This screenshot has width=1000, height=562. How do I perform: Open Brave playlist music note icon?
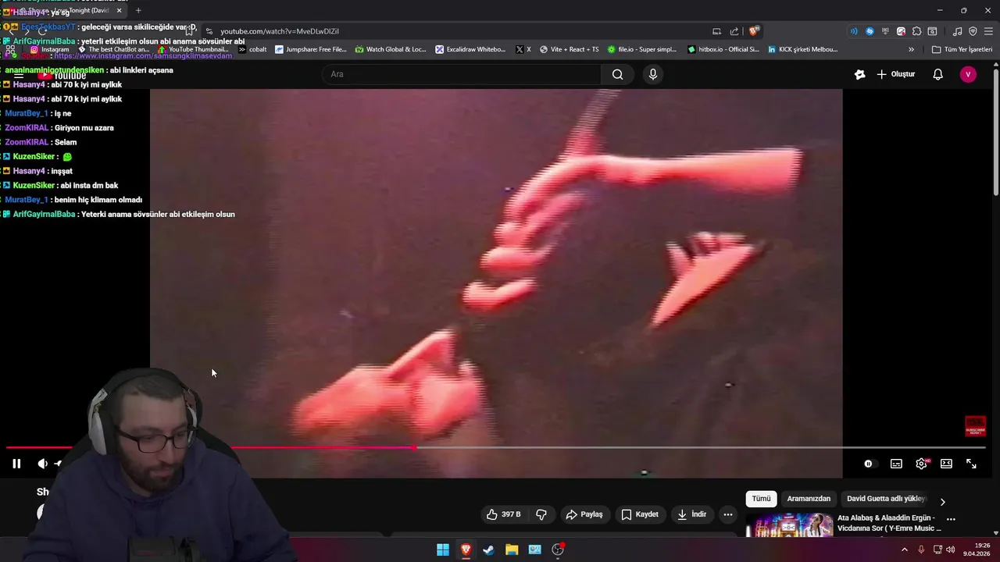pyautogui.click(x=958, y=31)
